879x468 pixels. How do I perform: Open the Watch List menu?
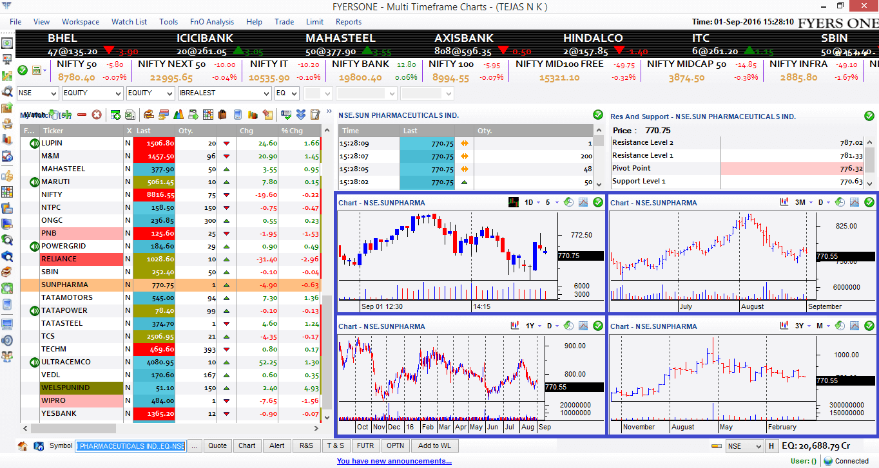click(x=129, y=22)
